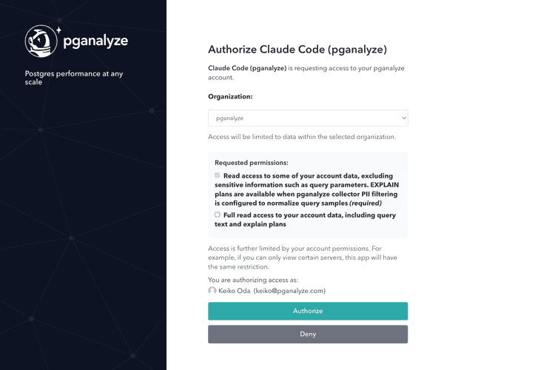Click the 'Authorize Claude Code (pganalyze)' heading
Image resolution: width=555 pixels, height=370 pixels.
point(297,50)
